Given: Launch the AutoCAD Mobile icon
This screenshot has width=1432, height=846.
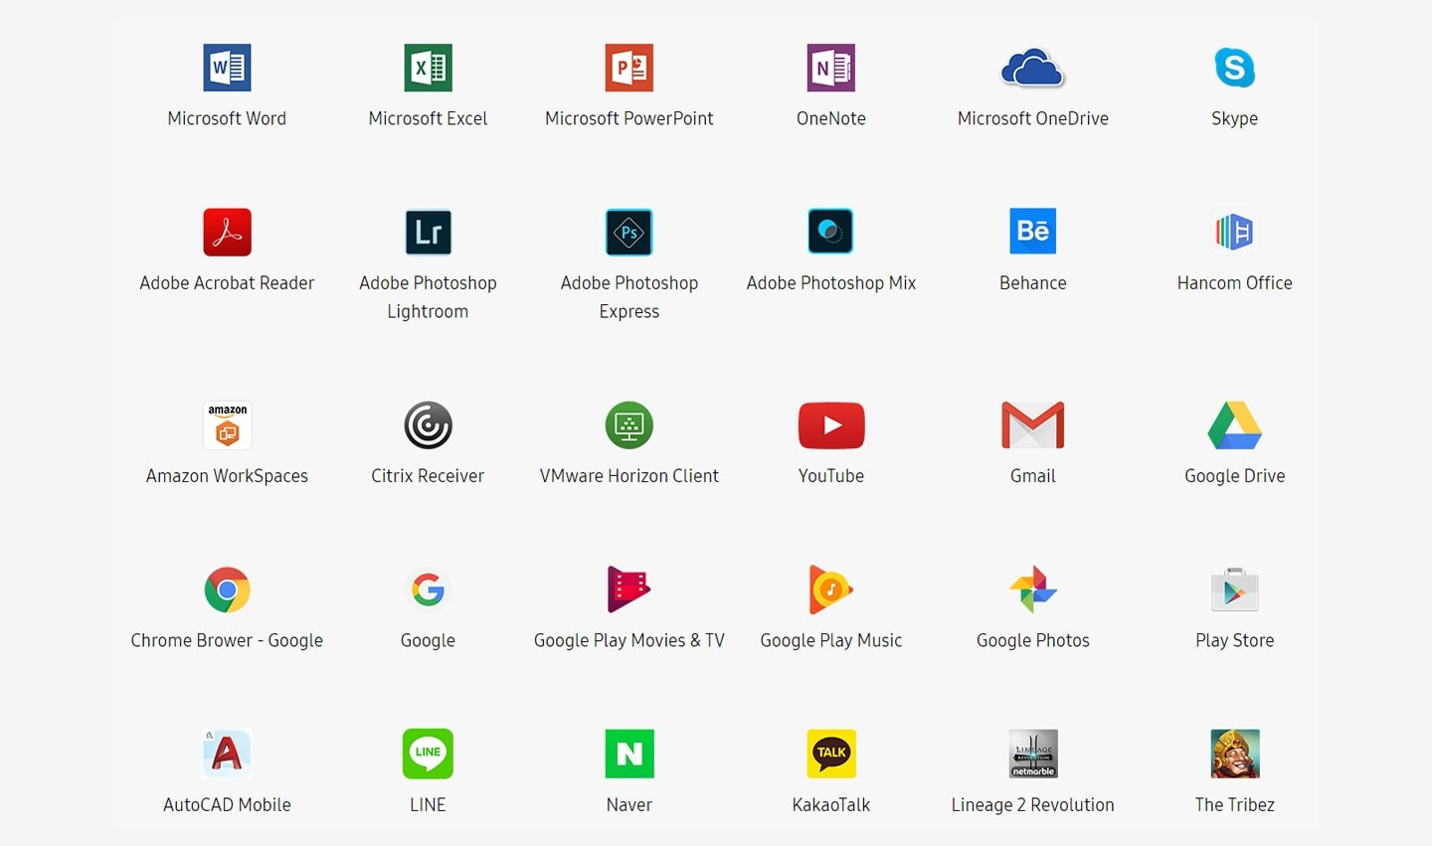Looking at the screenshot, I should pos(227,754).
